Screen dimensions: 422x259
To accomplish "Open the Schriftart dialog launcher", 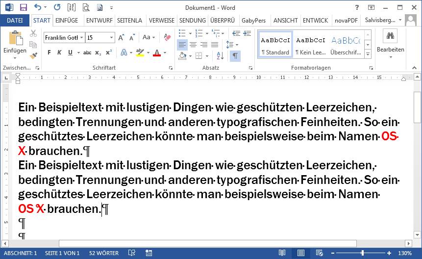I will (x=171, y=68).
